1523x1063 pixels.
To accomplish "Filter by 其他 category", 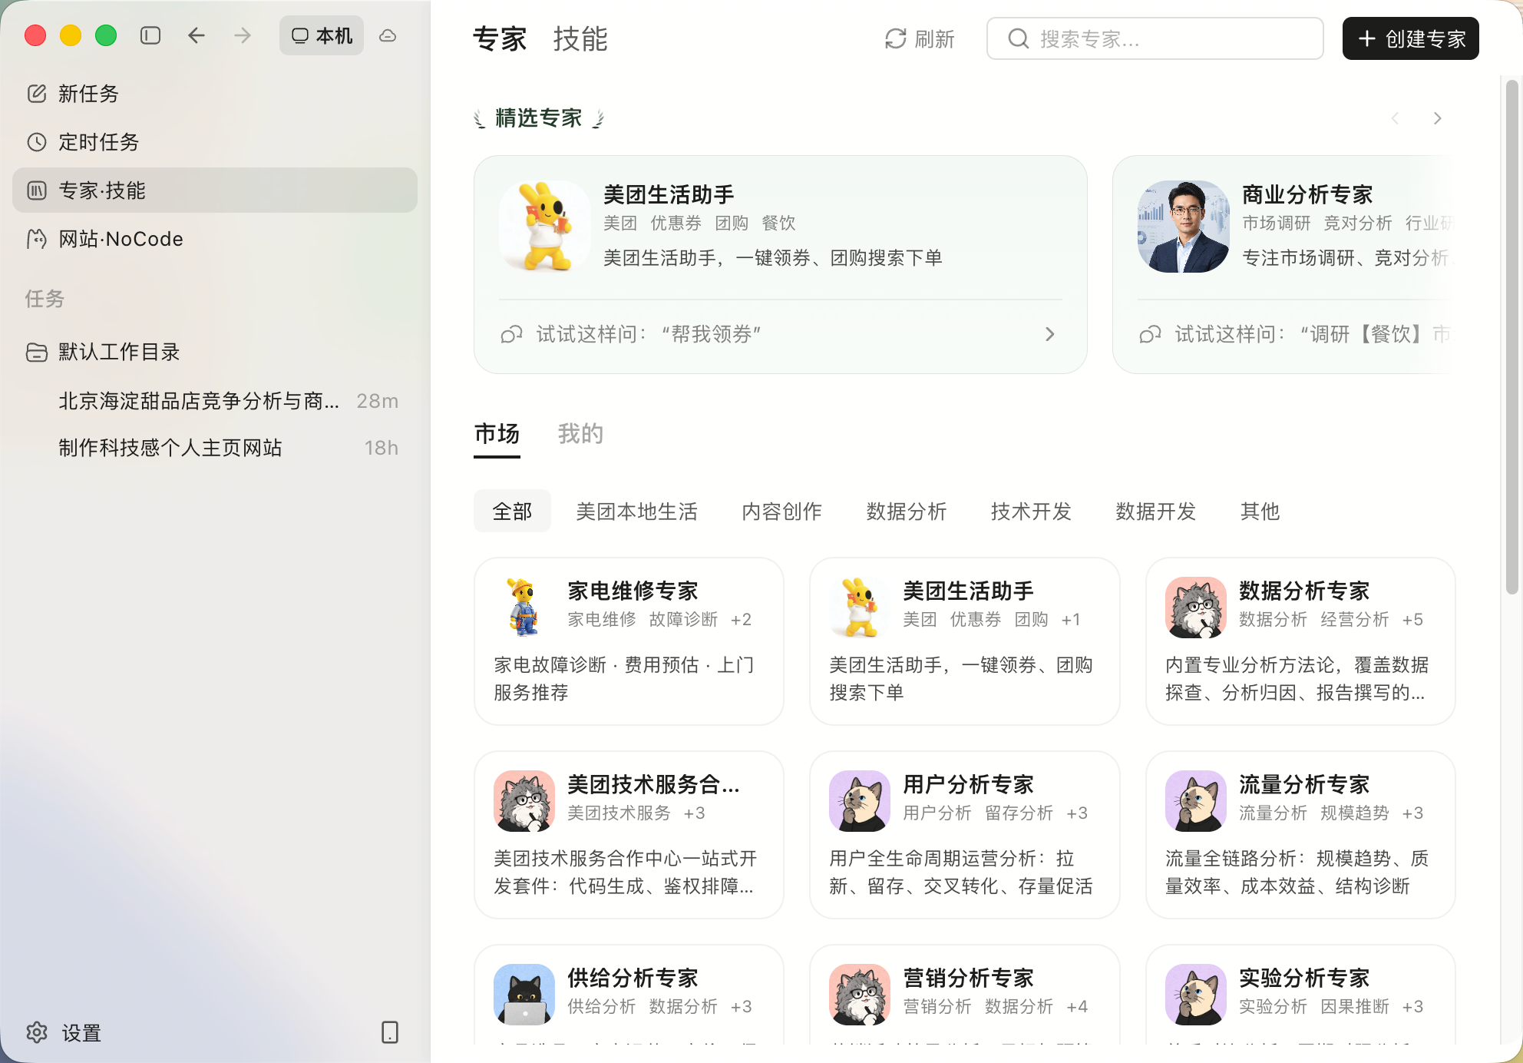I will tap(1260, 511).
